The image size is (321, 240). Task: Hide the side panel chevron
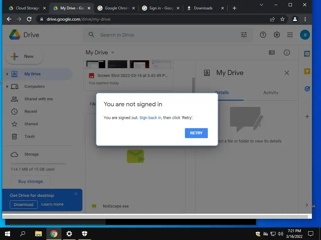pyautogui.click(x=307, y=205)
